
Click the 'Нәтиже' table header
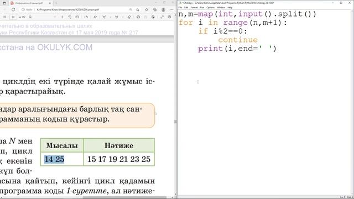(119, 145)
